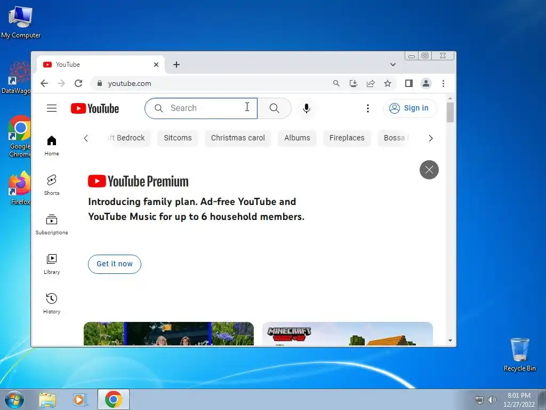The width and height of the screenshot is (546, 410).
Task: Open tab search chevron in Chrome
Action: click(393, 65)
